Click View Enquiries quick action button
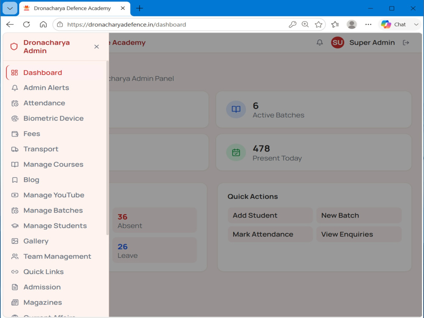Image resolution: width=424 pixels, height=318 pixels. 359,234
